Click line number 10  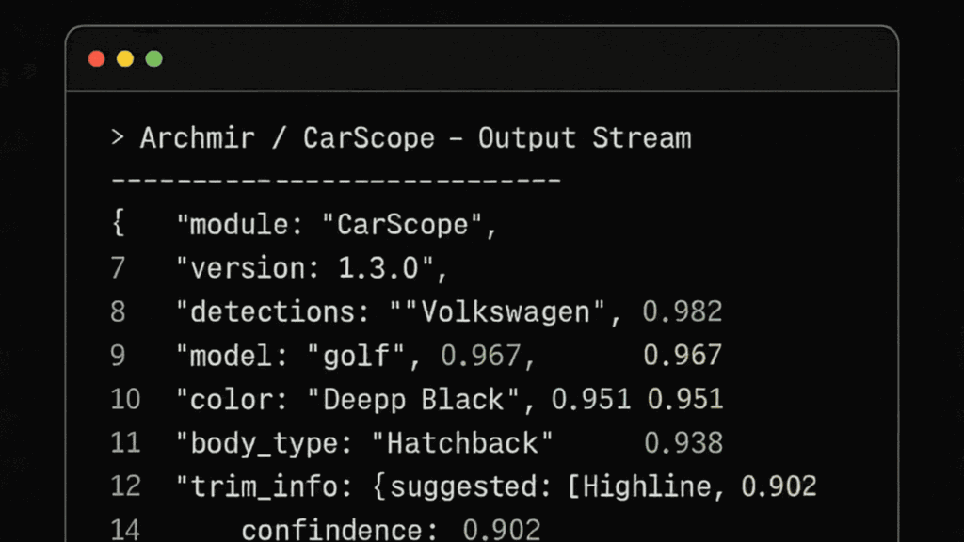(125, 399)
